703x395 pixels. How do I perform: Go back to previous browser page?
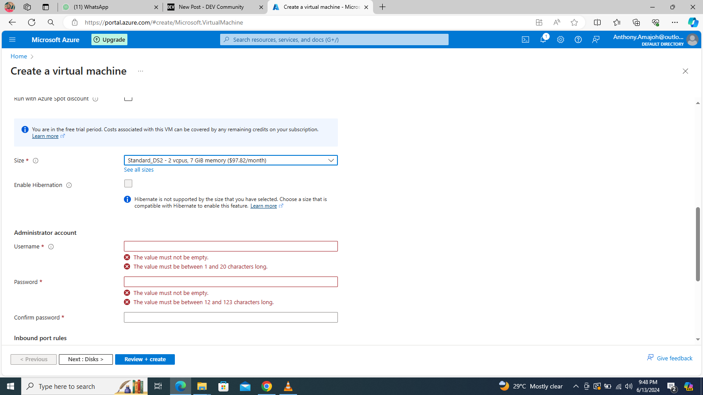coord(12,22)
